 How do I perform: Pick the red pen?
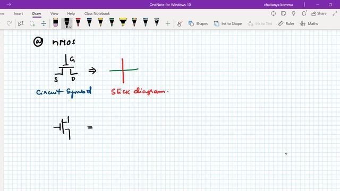[78, 22]
